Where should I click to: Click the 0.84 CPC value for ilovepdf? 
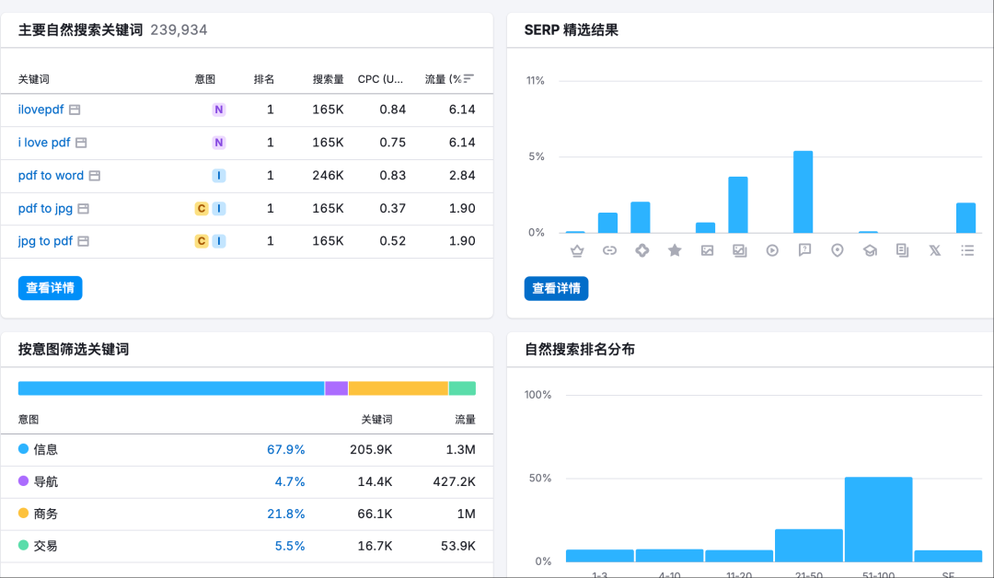pos(392,110)
